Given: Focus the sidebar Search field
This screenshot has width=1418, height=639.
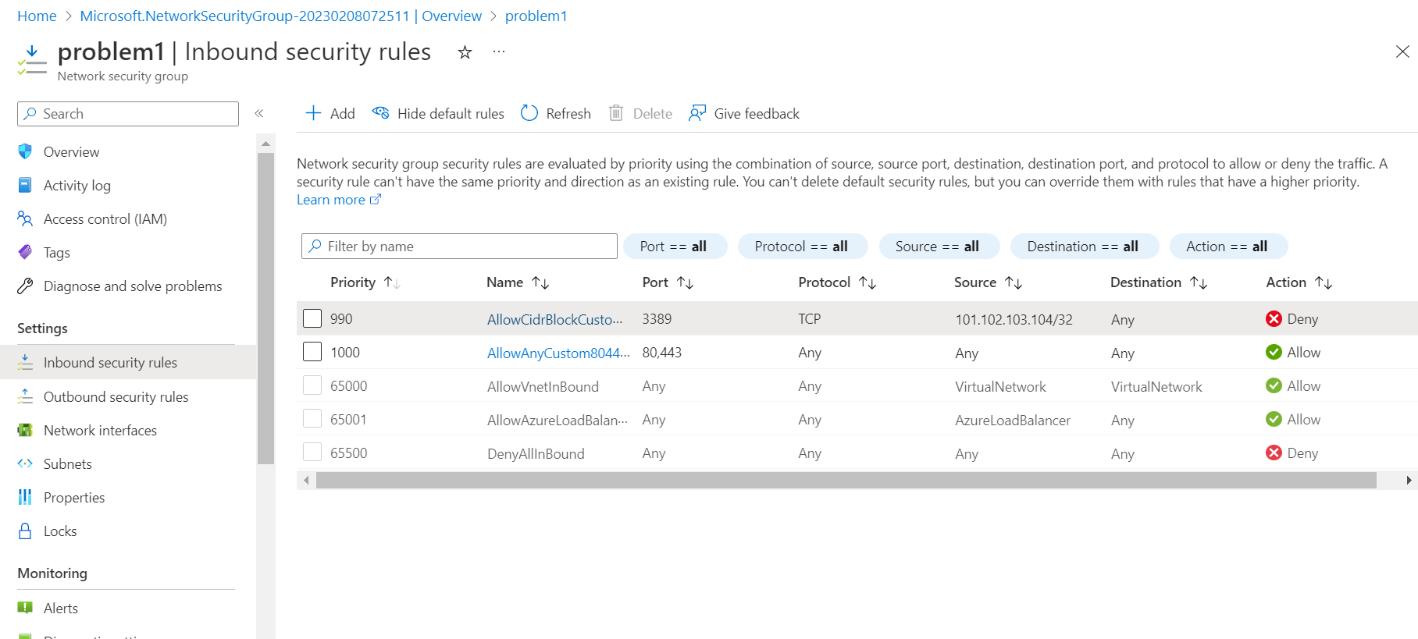Looking at the screenshot, I should tap(128, 114).
